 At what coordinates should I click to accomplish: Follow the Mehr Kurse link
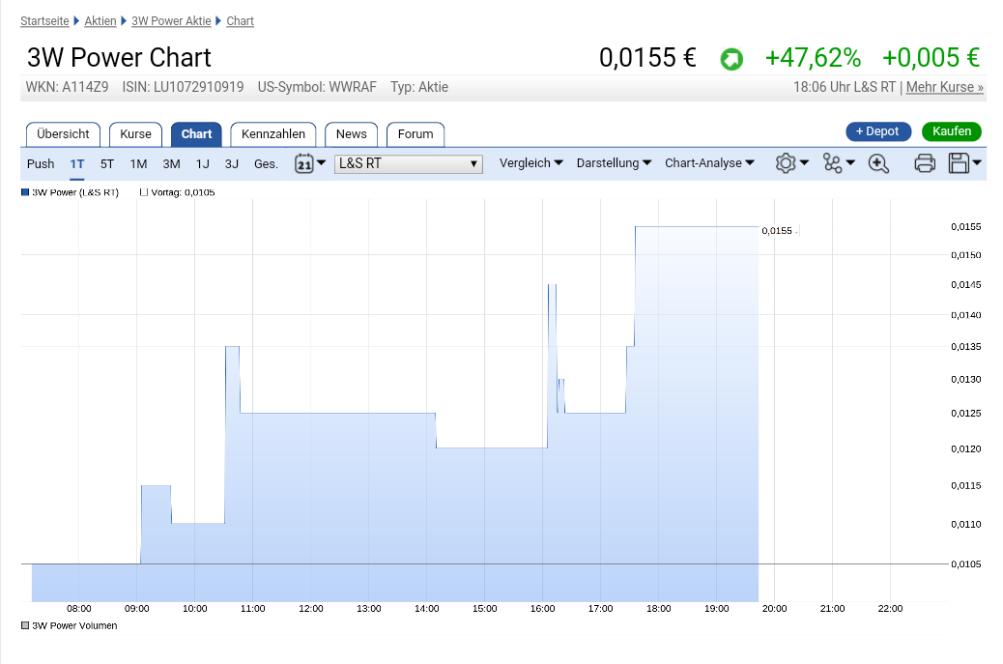click(x=944, y=87)
